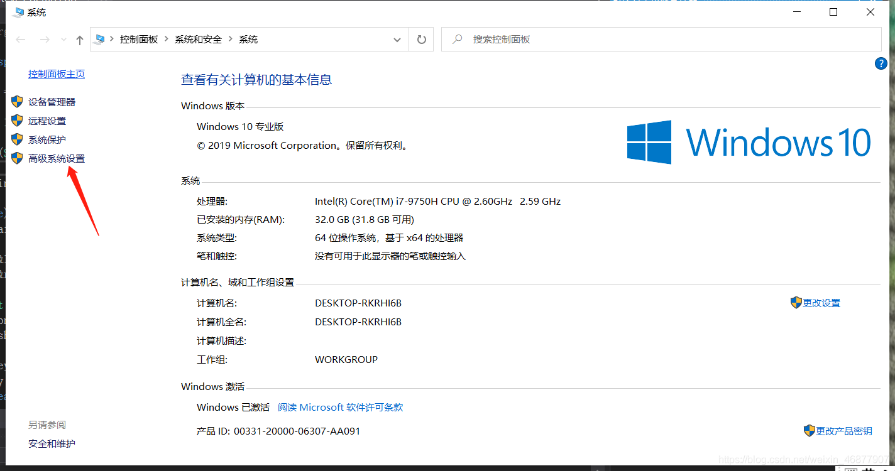Maximize the 系统 window
Image resolution: width=895 pixels, height=471 pixels.
point(833,12)
